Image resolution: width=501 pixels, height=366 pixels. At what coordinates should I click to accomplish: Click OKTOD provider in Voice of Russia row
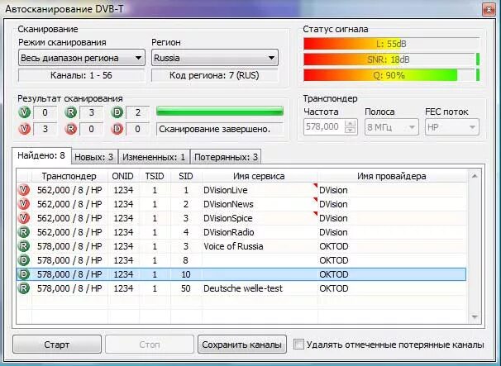tap(334, 246)
